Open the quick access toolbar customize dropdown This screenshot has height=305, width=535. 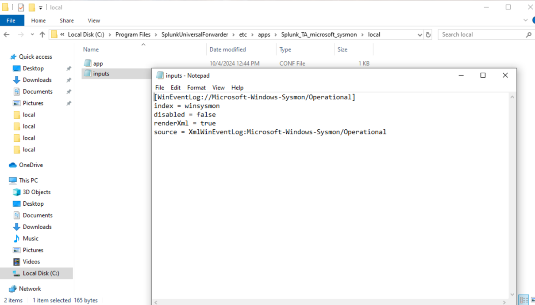click(40, 7)
